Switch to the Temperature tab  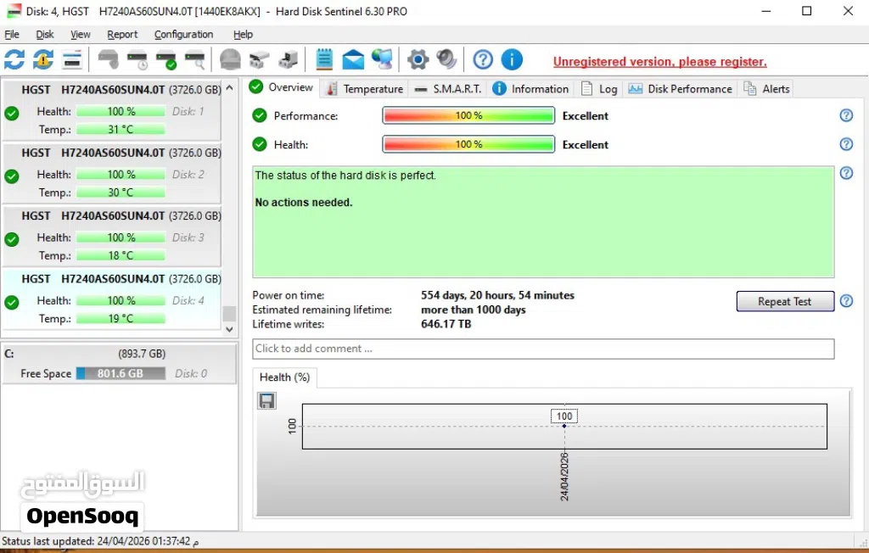pos(365,89)
